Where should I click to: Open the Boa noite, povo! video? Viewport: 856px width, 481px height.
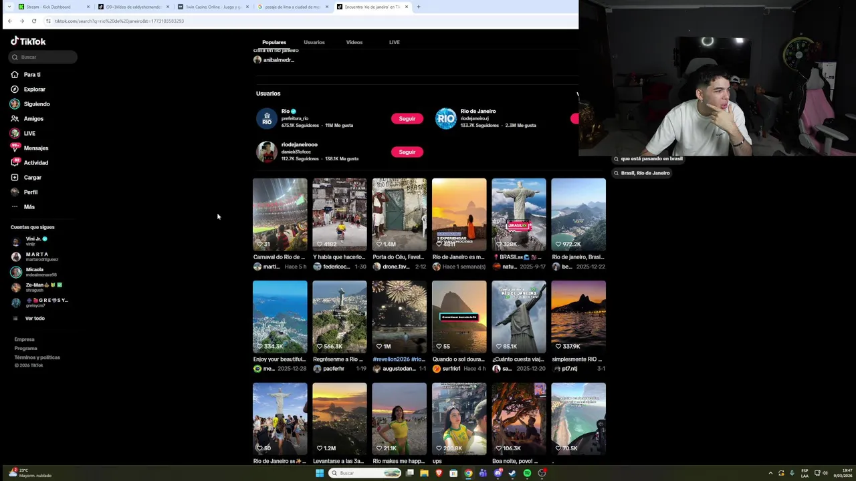[x=519, y=419]
